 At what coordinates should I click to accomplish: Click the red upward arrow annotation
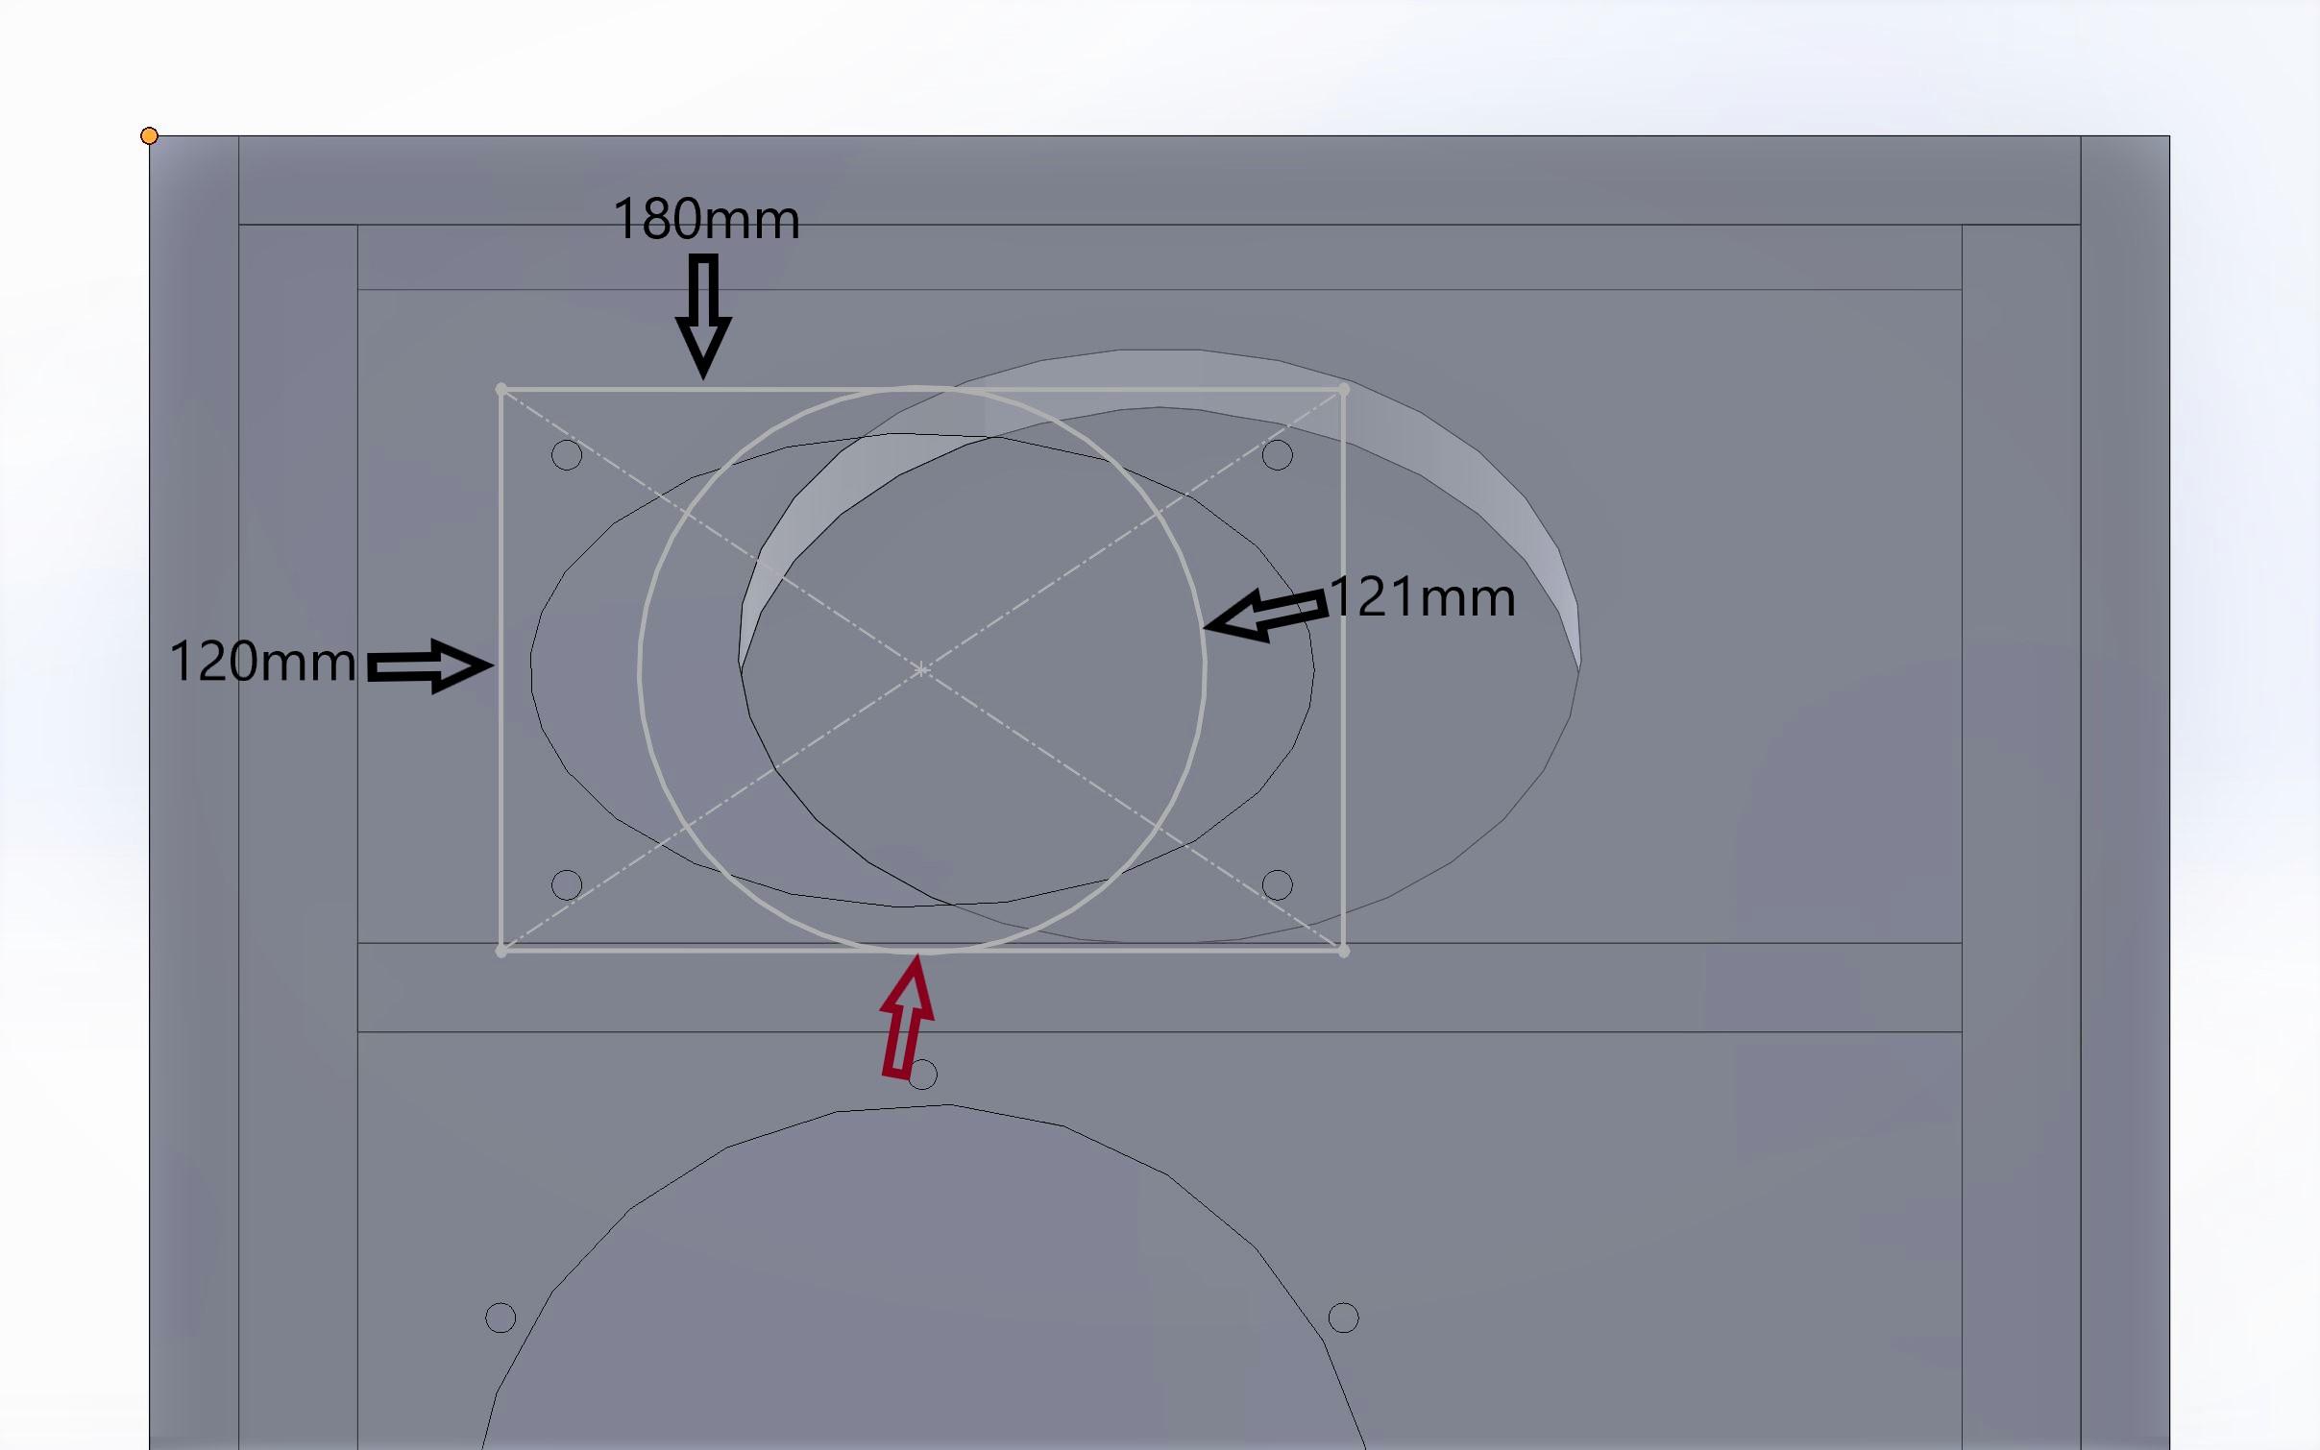(907, 1016)
